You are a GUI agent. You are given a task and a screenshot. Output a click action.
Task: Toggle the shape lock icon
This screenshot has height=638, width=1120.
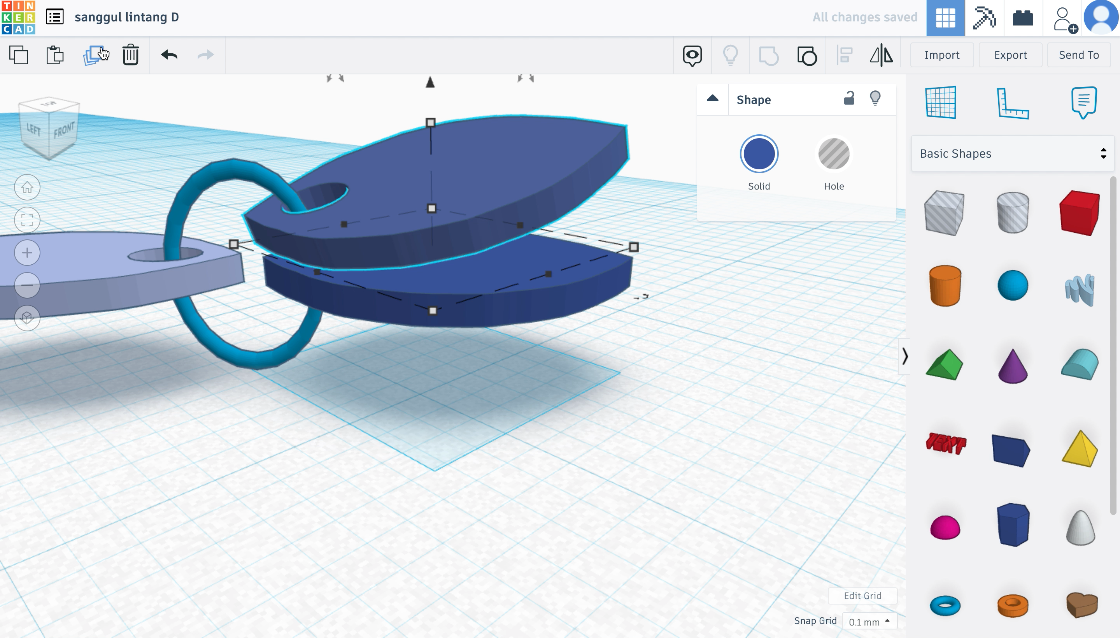point(849,98)
